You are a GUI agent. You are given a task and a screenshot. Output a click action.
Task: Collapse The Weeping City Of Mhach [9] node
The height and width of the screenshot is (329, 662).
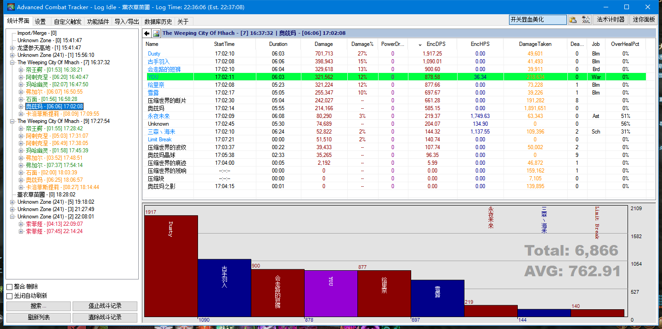(12, 121)
